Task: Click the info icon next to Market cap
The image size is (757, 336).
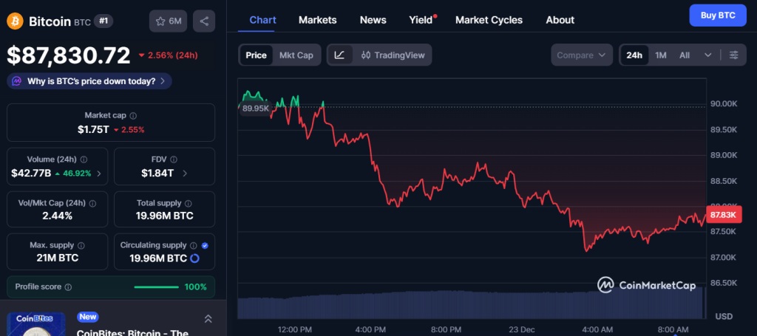Action: 133,116
